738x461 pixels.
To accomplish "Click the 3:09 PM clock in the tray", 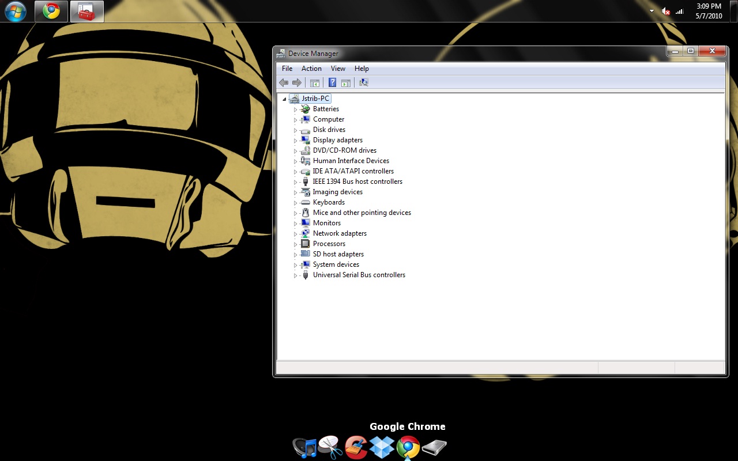I will [709, 6].
